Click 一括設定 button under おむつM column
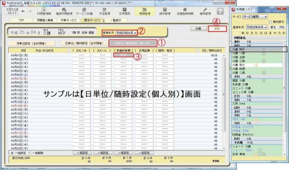This screenshot has height=170, width=289. pyautogui.click(x=82, y=153)
